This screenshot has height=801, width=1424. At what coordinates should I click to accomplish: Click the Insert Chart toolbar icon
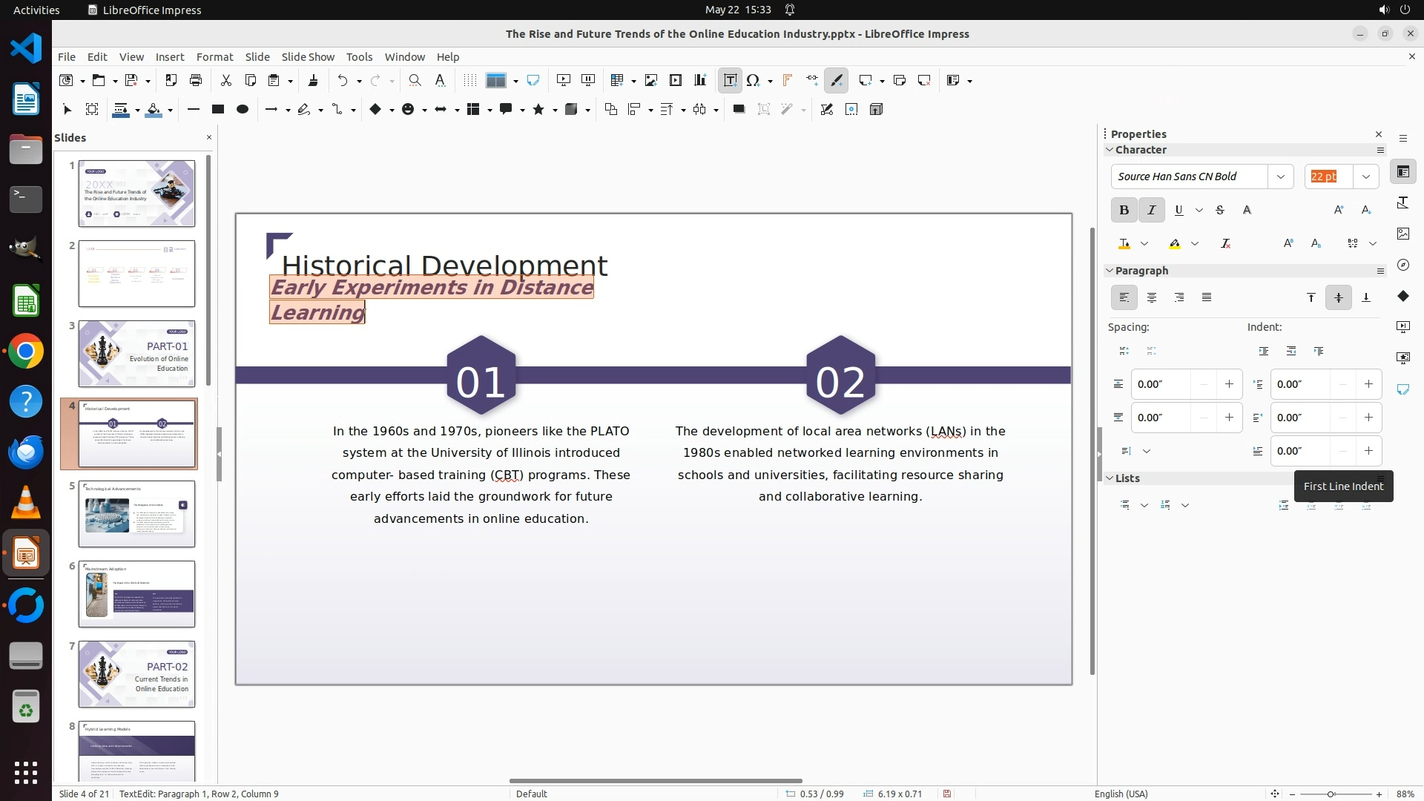point(699,80)
